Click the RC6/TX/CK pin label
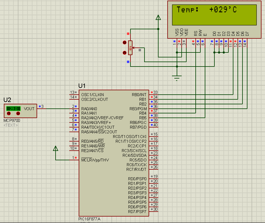Viewport: 265px width, 223px height. click(137, 165)
